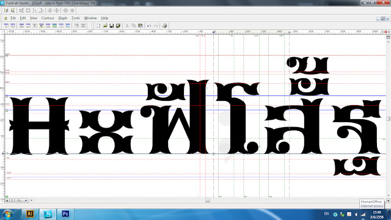Viewport: 391px width, 220px height.
Task: Click the Open file folder icon
Action: (x=105, y=26)
